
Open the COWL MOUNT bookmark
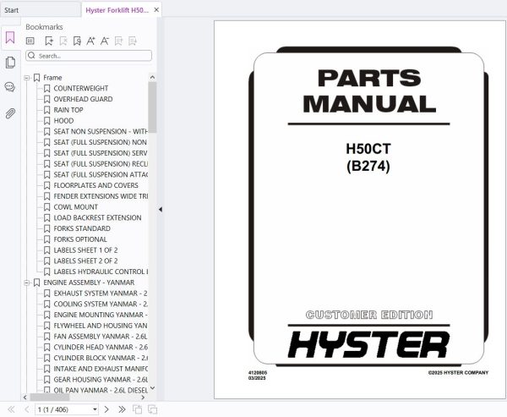pos(76,207)
